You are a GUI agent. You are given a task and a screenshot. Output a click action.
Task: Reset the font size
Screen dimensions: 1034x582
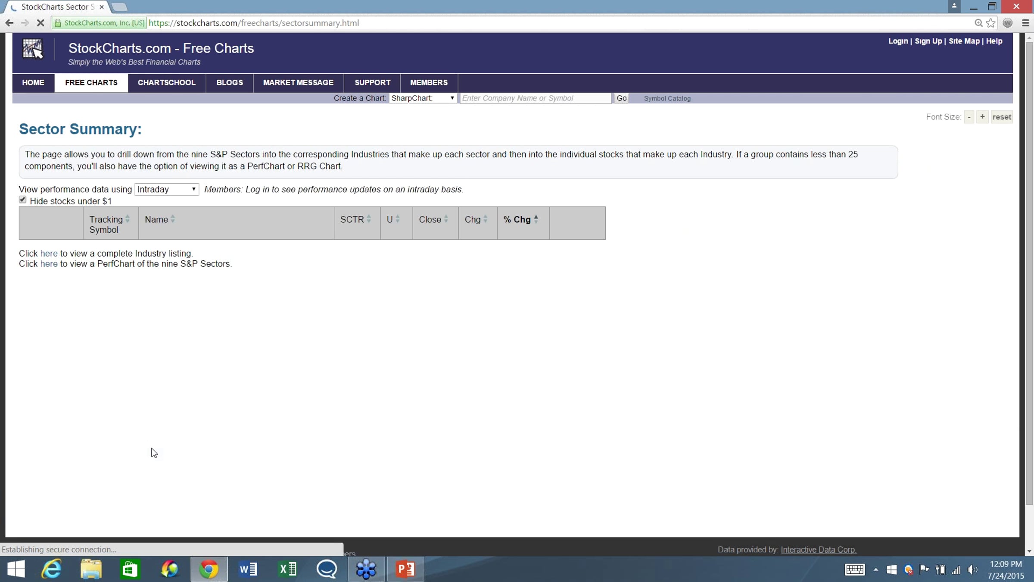[x=1002, y=117]
